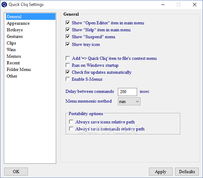Screen dimensions: 203x178
Task: Select the Wins settings category
Action: 31,50
